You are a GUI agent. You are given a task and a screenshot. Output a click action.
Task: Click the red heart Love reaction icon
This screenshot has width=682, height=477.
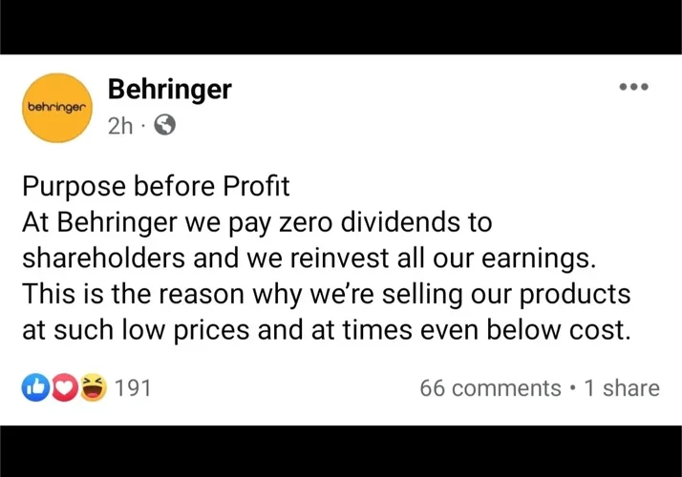63,388
